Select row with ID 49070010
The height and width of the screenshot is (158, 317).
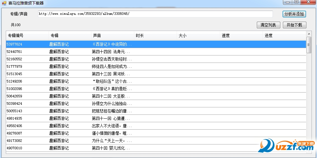tap(156, 148)
